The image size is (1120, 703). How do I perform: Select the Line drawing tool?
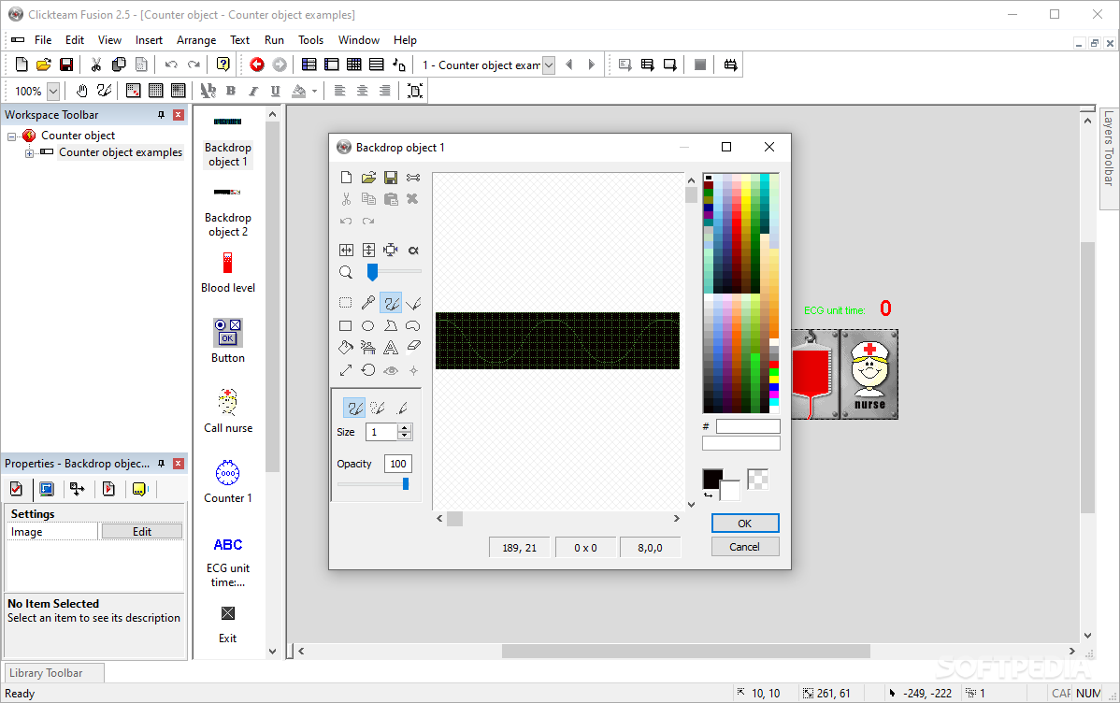pos(413,303)
